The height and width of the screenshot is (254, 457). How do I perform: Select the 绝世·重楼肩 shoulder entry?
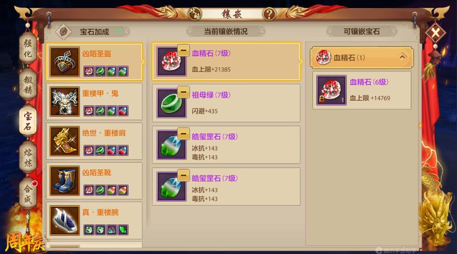[95, 141]
